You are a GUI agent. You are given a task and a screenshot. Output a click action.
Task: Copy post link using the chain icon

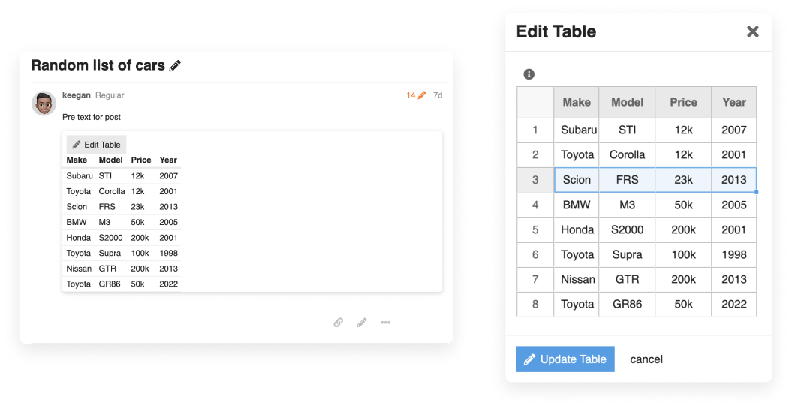point(339,322)
